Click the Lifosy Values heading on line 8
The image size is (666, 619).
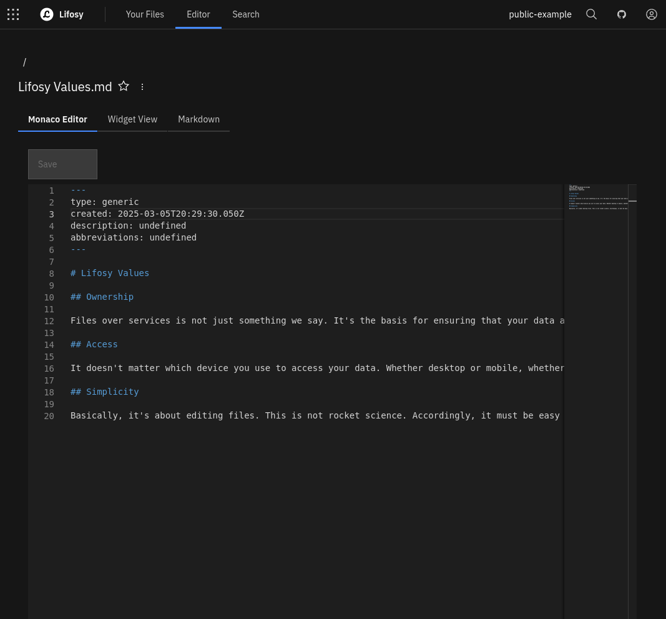click(x=110, y=273)
